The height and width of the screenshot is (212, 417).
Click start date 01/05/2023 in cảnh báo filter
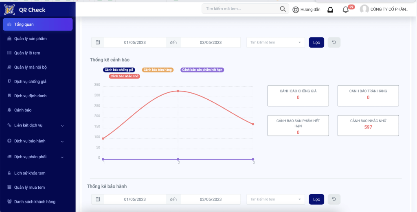[135, 42]
